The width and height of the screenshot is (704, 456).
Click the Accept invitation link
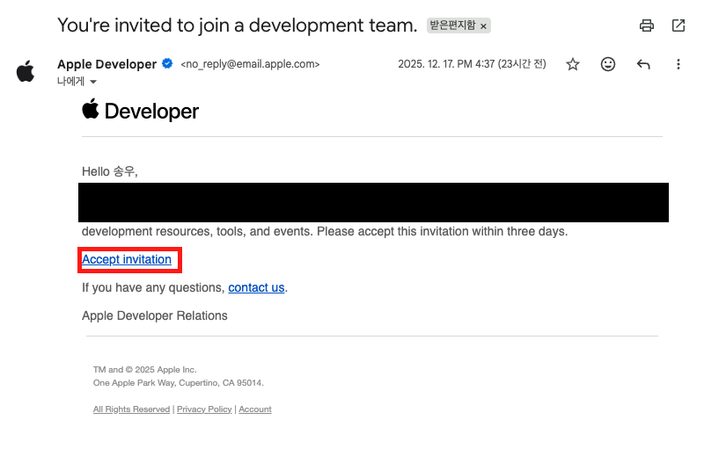click(127, 259)
